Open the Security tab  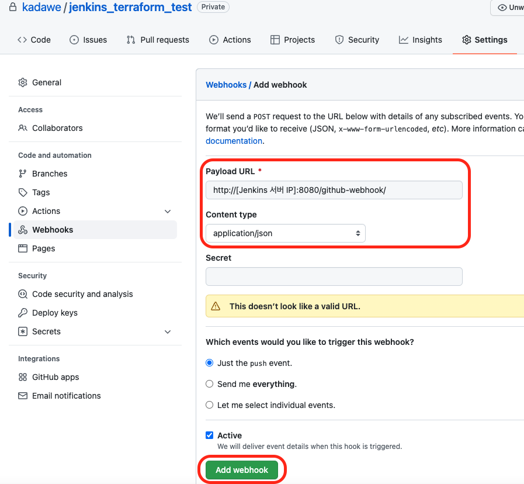point(357,40)
